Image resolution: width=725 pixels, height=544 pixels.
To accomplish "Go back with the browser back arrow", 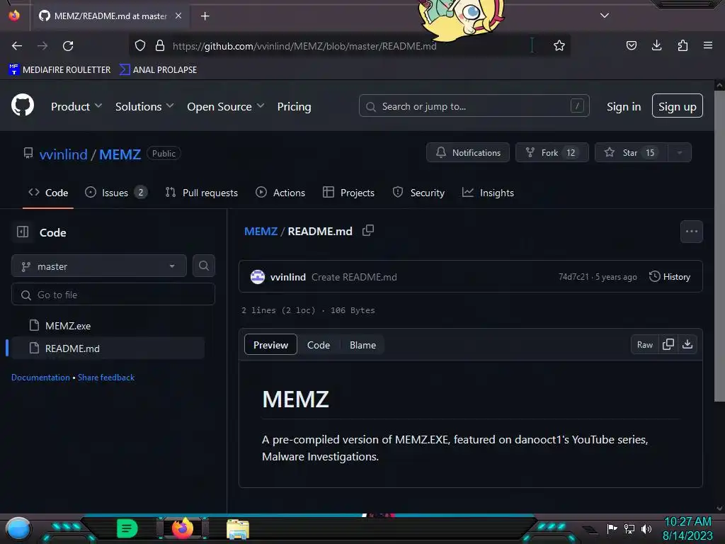I will point(17,46).
